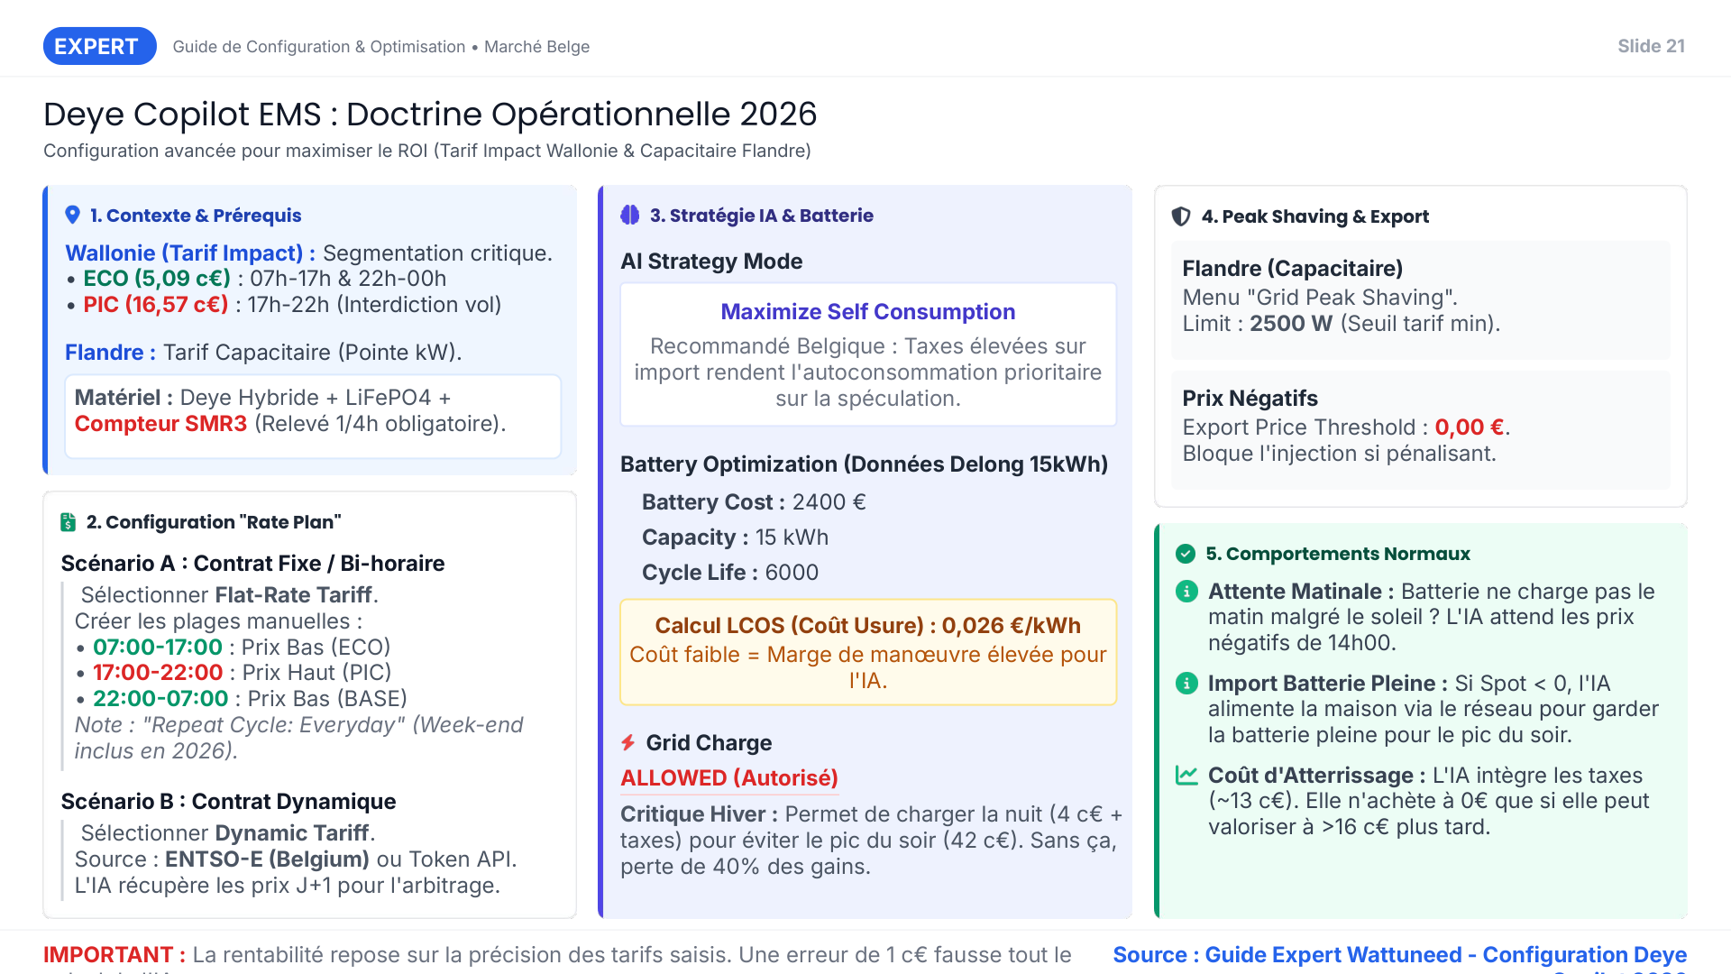Click the green checkmark icon for Comportements Normaux
The image size is (1731, 974).
click(1186, 554)
